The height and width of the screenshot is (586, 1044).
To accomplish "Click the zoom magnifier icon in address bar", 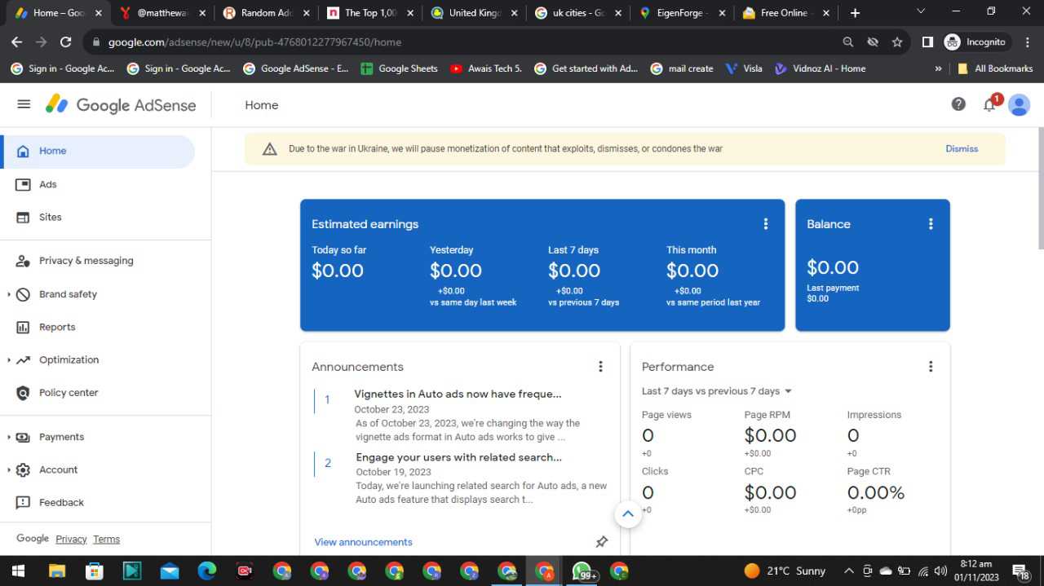I will [848, 42].
